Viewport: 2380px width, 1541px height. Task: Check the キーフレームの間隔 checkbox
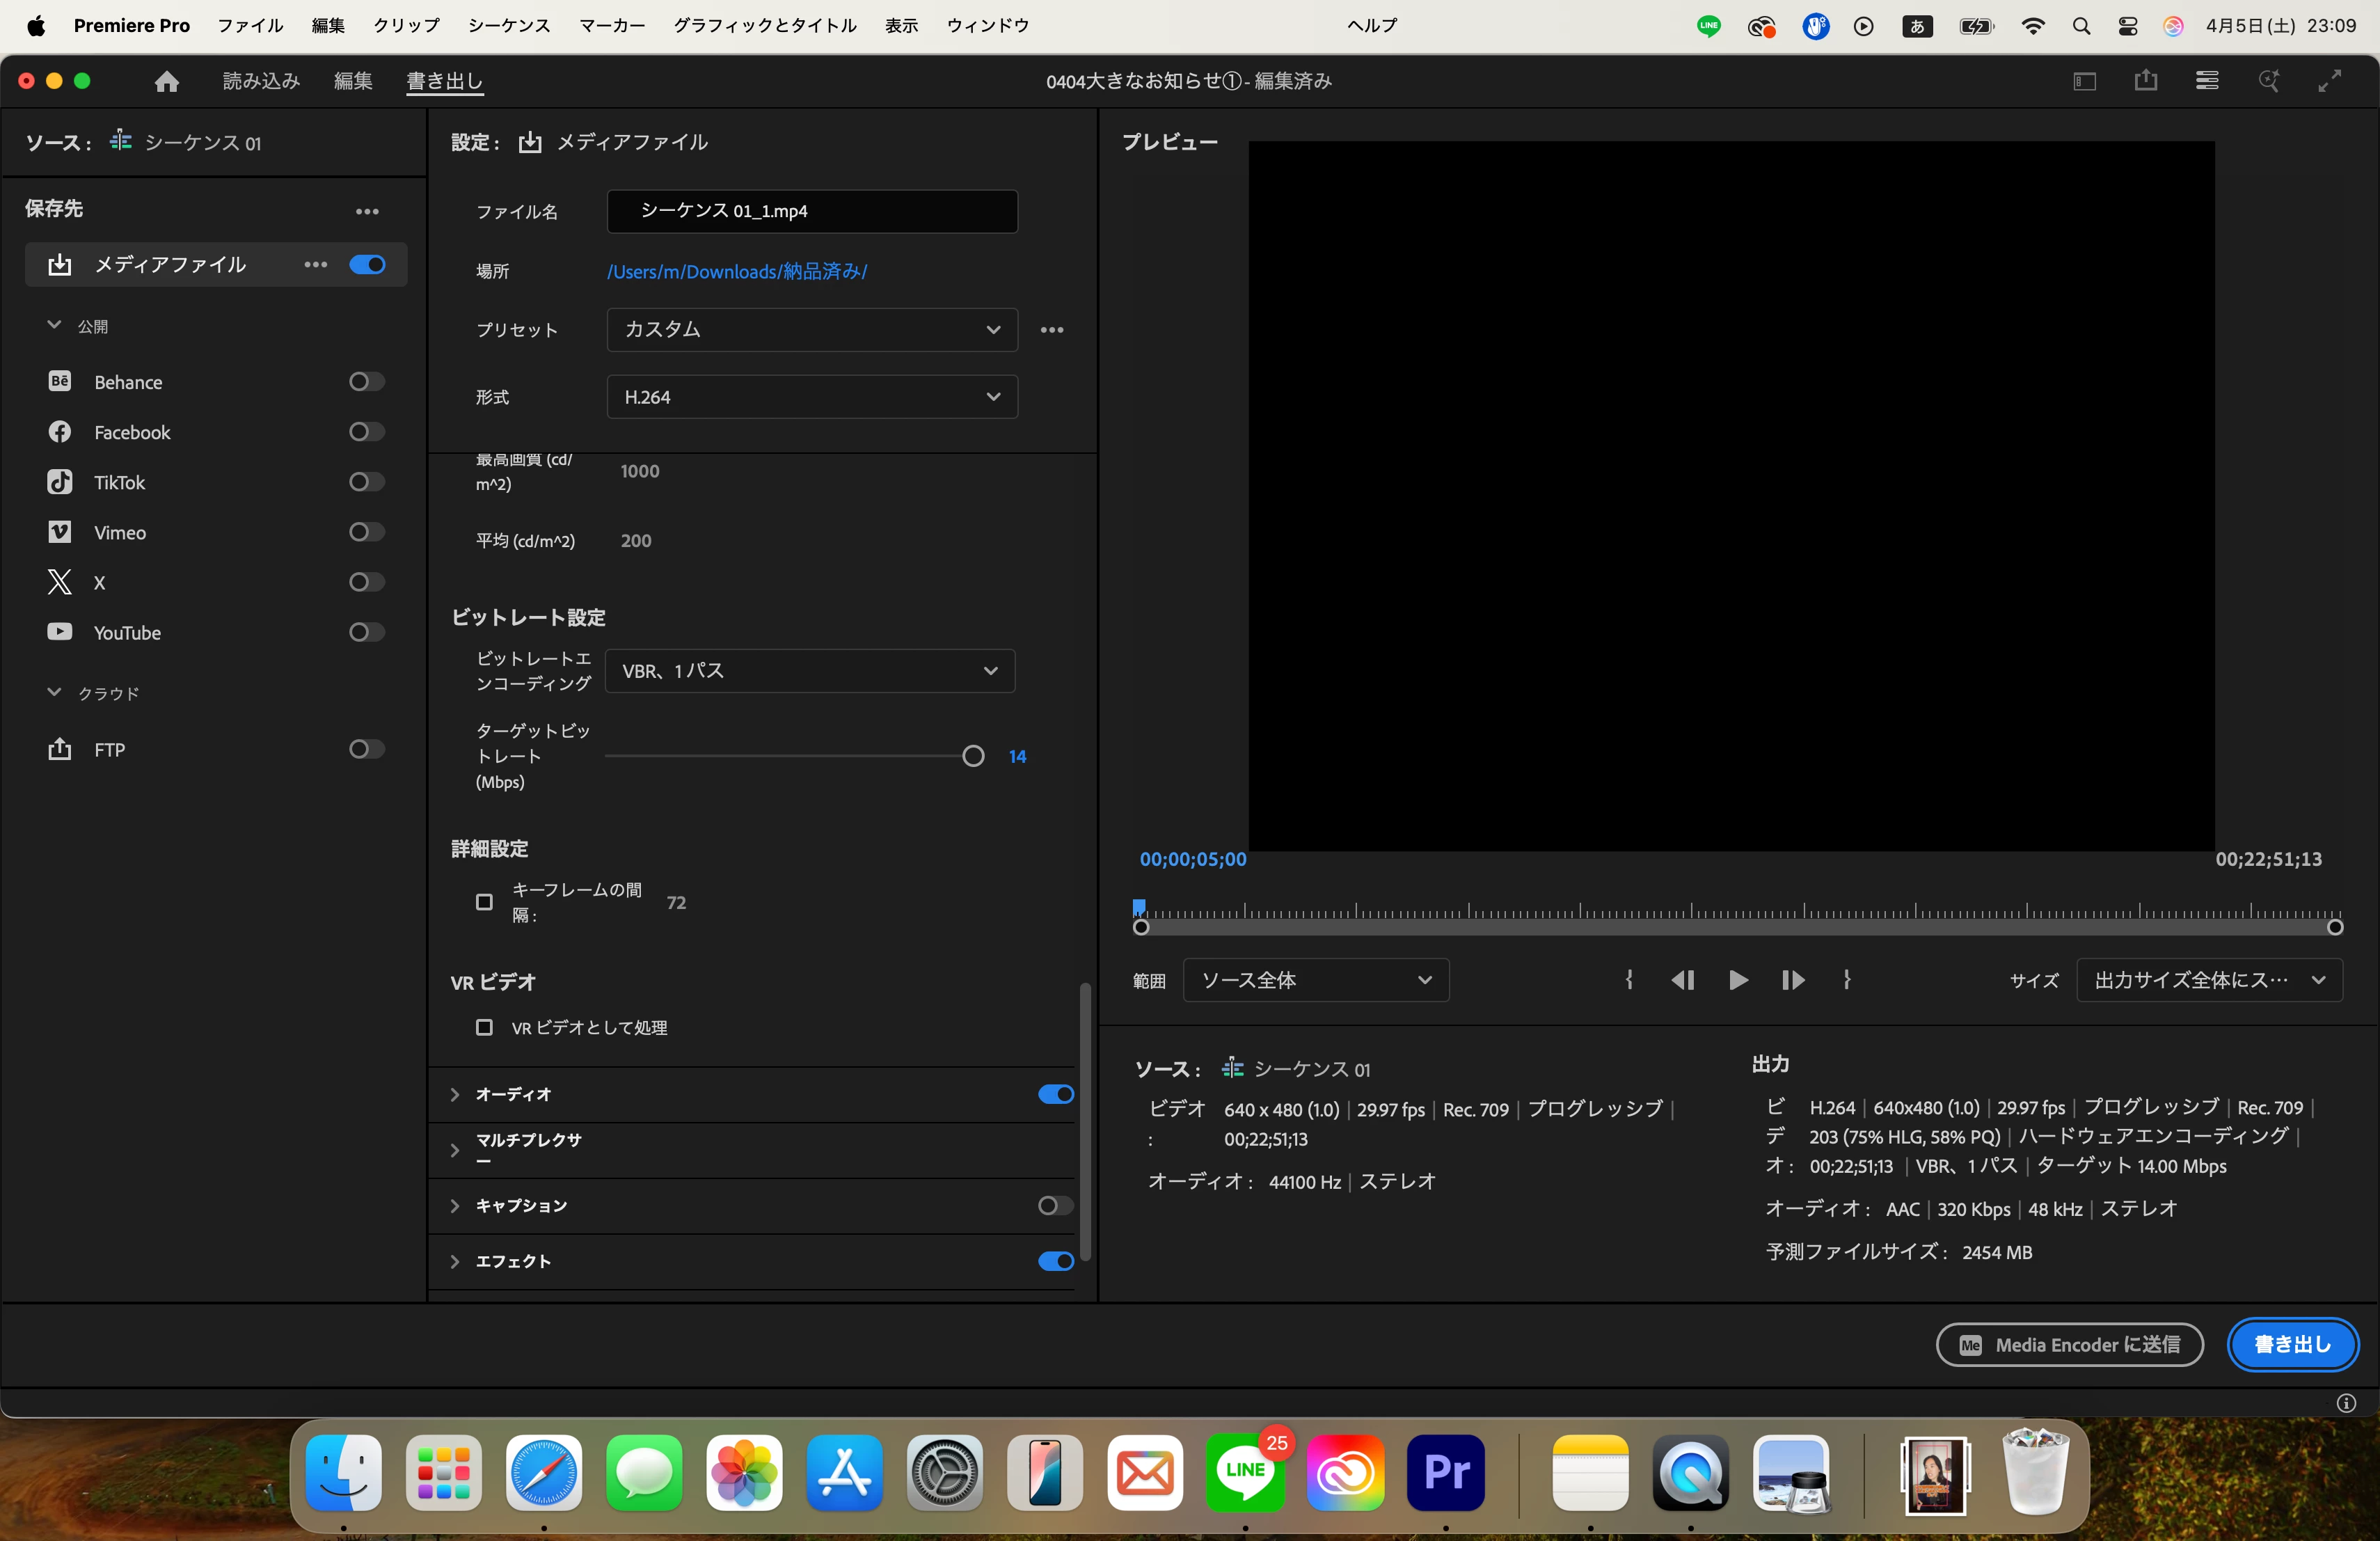click(485, 902)
